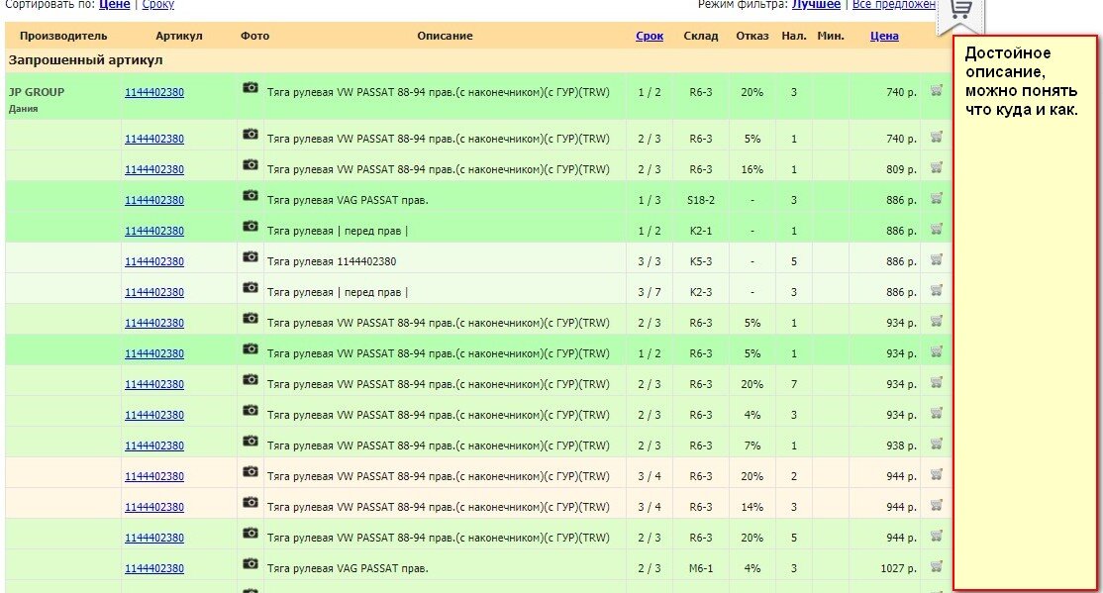Screen dimensions: 1103x593
Task: Open photo in 740 р. row with 5% refusal
Action: click(251, 134)
